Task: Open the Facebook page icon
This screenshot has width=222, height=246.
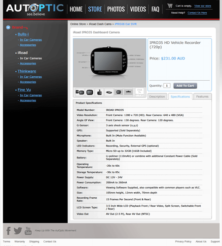Action: click(x=8, y=231)
